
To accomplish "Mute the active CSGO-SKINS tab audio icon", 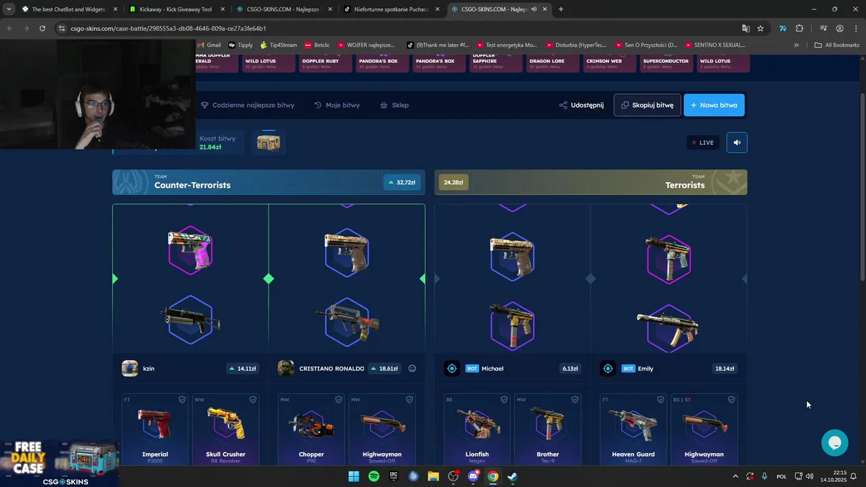I will [534, 9].
